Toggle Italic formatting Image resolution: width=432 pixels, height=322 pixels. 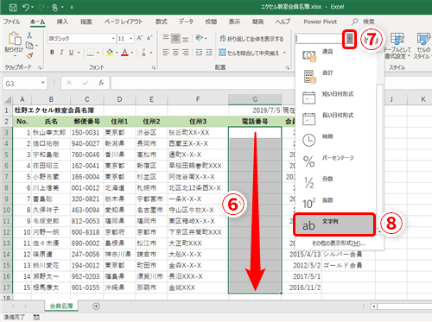[x=61, y=53]
